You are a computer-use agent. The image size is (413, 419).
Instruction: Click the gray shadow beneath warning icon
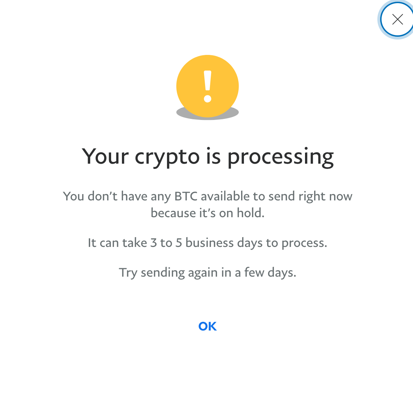click(x=208, y=114)
